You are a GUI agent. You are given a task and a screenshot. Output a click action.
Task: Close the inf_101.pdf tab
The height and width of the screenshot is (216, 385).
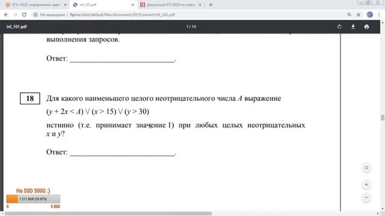pos(132,5)
